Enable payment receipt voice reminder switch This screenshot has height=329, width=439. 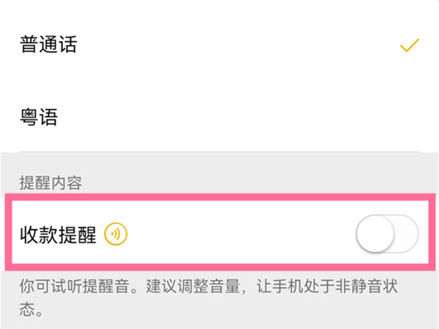click(x=386, y=234)
